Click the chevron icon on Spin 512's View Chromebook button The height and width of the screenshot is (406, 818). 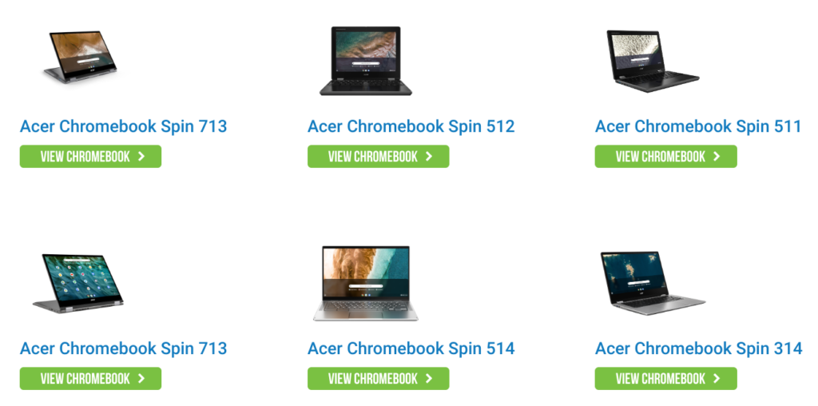point(429,157)
